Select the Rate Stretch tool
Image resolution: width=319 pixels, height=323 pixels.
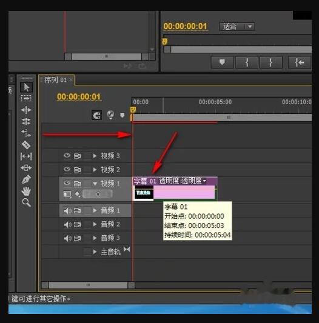[26, 133]
